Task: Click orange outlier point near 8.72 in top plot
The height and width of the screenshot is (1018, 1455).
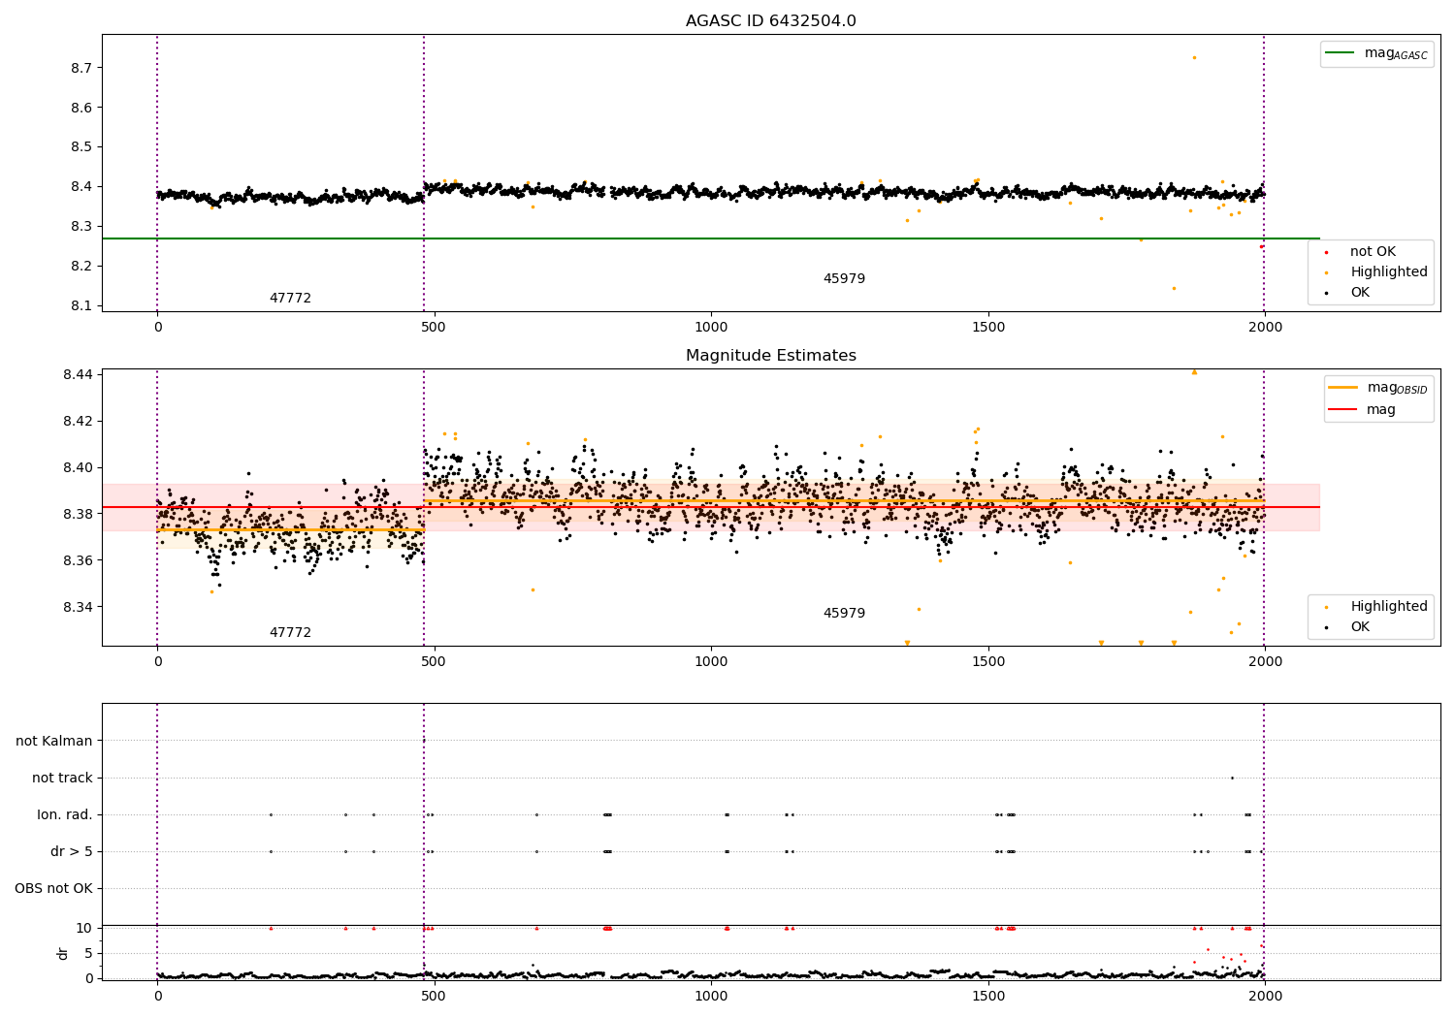Action: coord(1194,57)
